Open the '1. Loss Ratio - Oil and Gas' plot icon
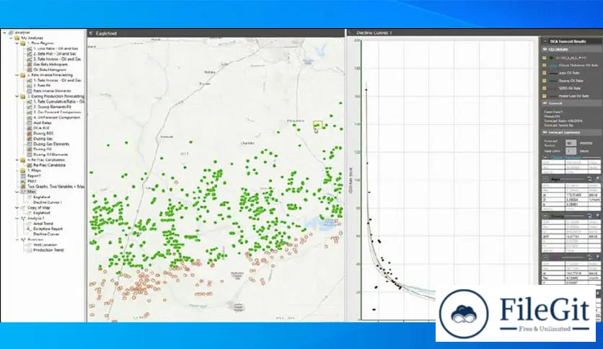This screenshot has height=349, width=603. (x=30, y=48)
